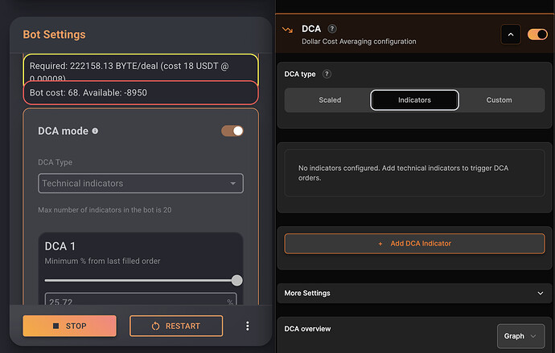Image resolution: width=555 pixels, height=353 pixels.
Task: Click the DCA trend arrow icon
Action: tap(287, 30)
